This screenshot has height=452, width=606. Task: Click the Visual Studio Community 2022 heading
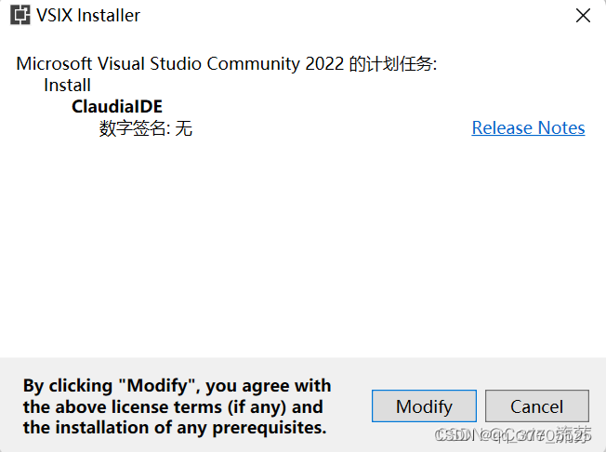[x=227, y=64]
